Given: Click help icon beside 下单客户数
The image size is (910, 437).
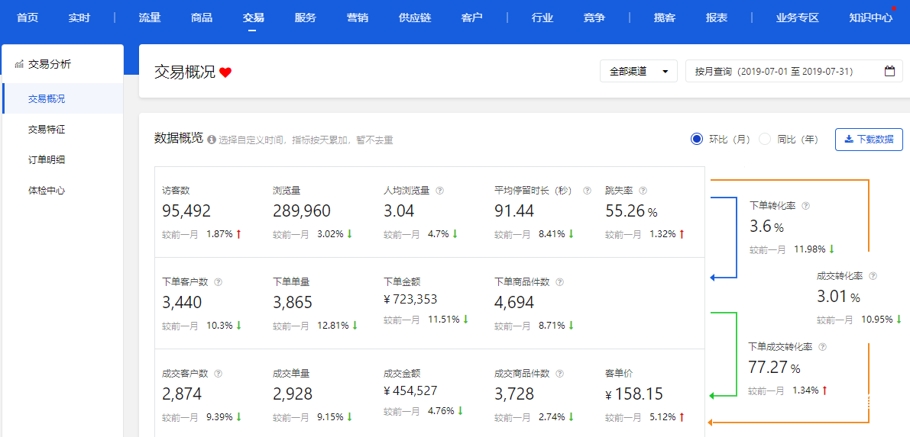Looking at the screenshot, I should point(218,282).
